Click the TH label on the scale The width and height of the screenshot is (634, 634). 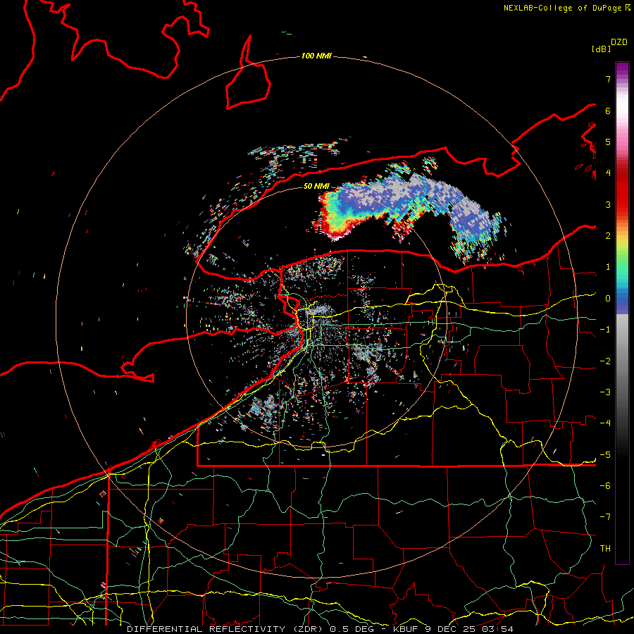click(x=605, y=548)
